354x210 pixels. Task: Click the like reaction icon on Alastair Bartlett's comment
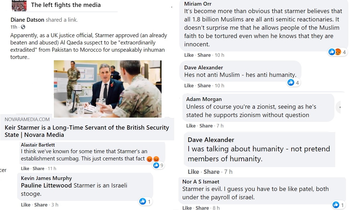[156, 166]
